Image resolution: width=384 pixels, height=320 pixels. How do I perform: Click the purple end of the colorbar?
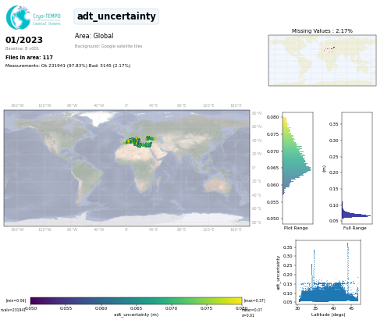pos(34,300)
